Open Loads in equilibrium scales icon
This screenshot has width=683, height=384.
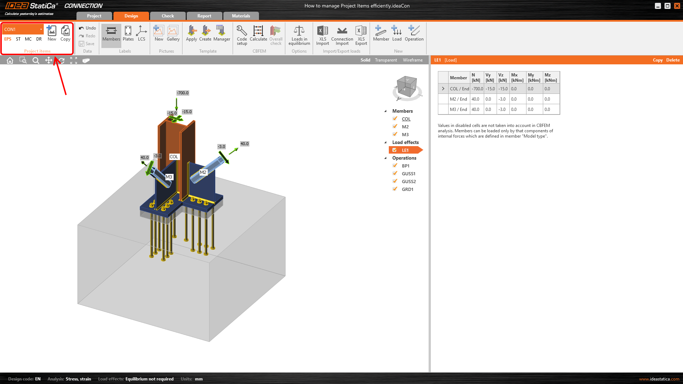(299, 31)
